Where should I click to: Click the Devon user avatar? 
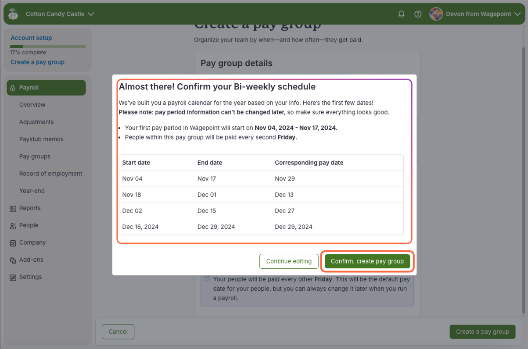point(436,14)
